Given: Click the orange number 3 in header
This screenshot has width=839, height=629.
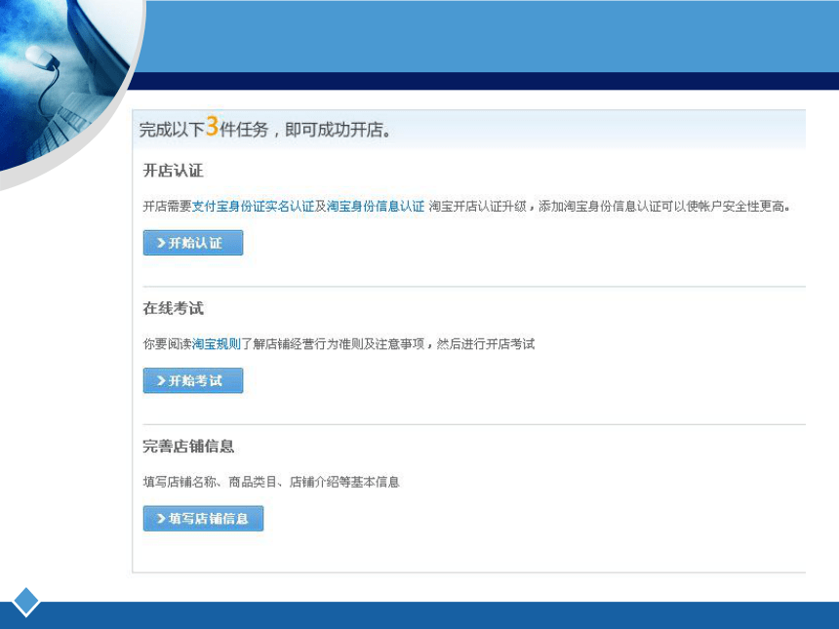Looking at the screenshot, I should [x=212, y=126].
